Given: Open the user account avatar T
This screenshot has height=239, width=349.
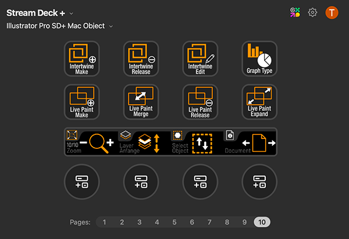Looking at the screenshot, I should (x=332, y=12).
